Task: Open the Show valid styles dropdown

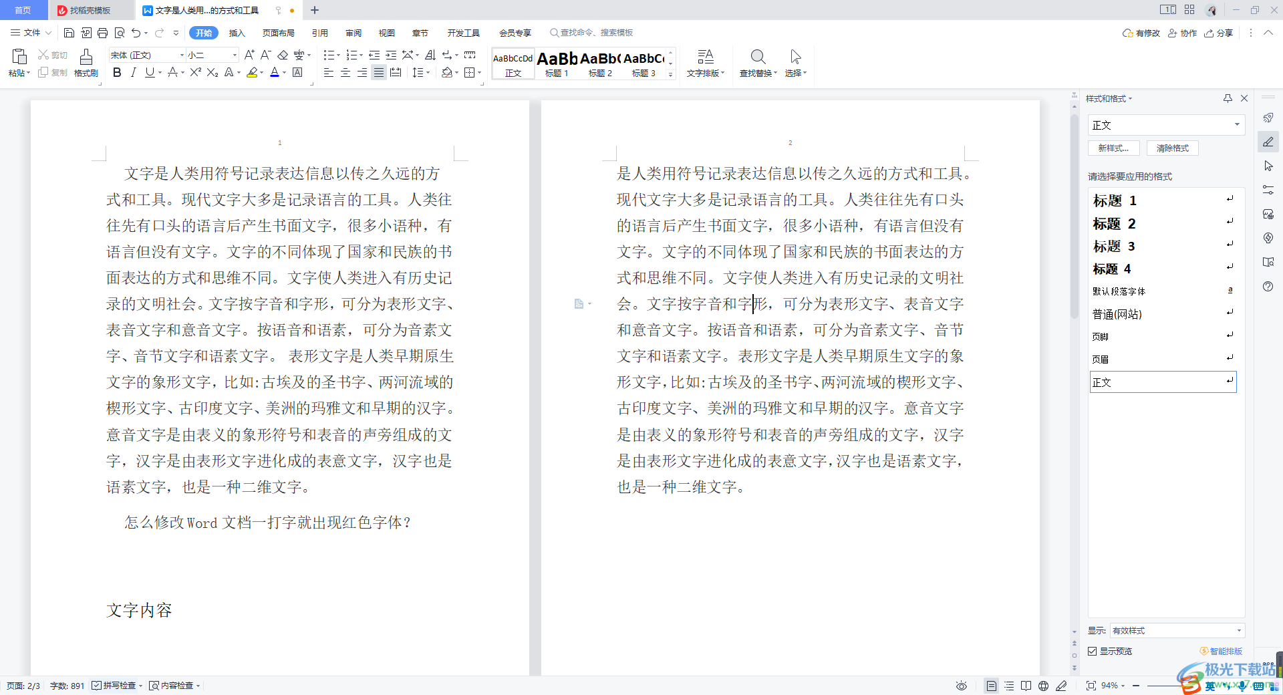Action: tap(1239, 630)
